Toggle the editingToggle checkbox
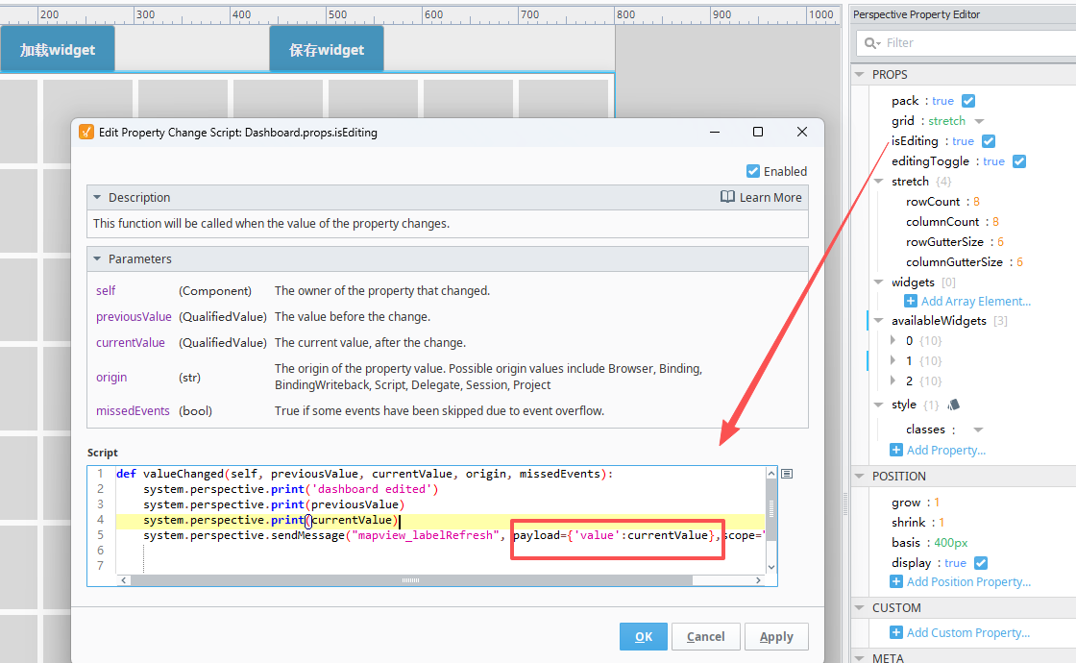 pyautogui.click(x=1019, y=161)
